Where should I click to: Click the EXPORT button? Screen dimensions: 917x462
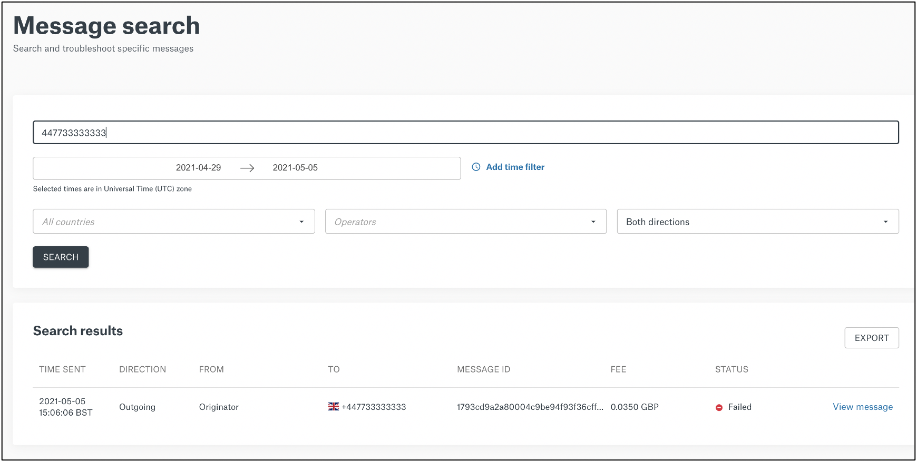pyautogui.click(x=872, y=338)
